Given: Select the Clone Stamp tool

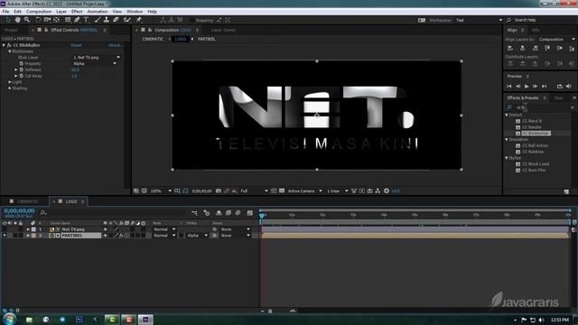Looking at the screenshot, I should tap(107, 20).
